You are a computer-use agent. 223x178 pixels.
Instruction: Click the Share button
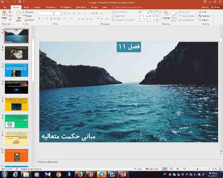[215, 7]
